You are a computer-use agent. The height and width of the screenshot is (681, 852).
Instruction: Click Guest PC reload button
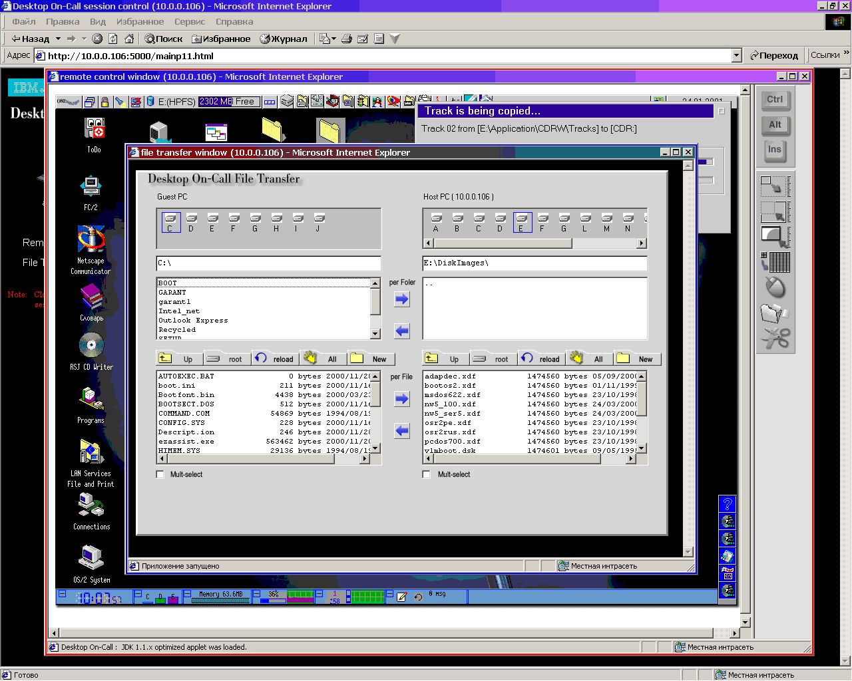click(275, 359)
